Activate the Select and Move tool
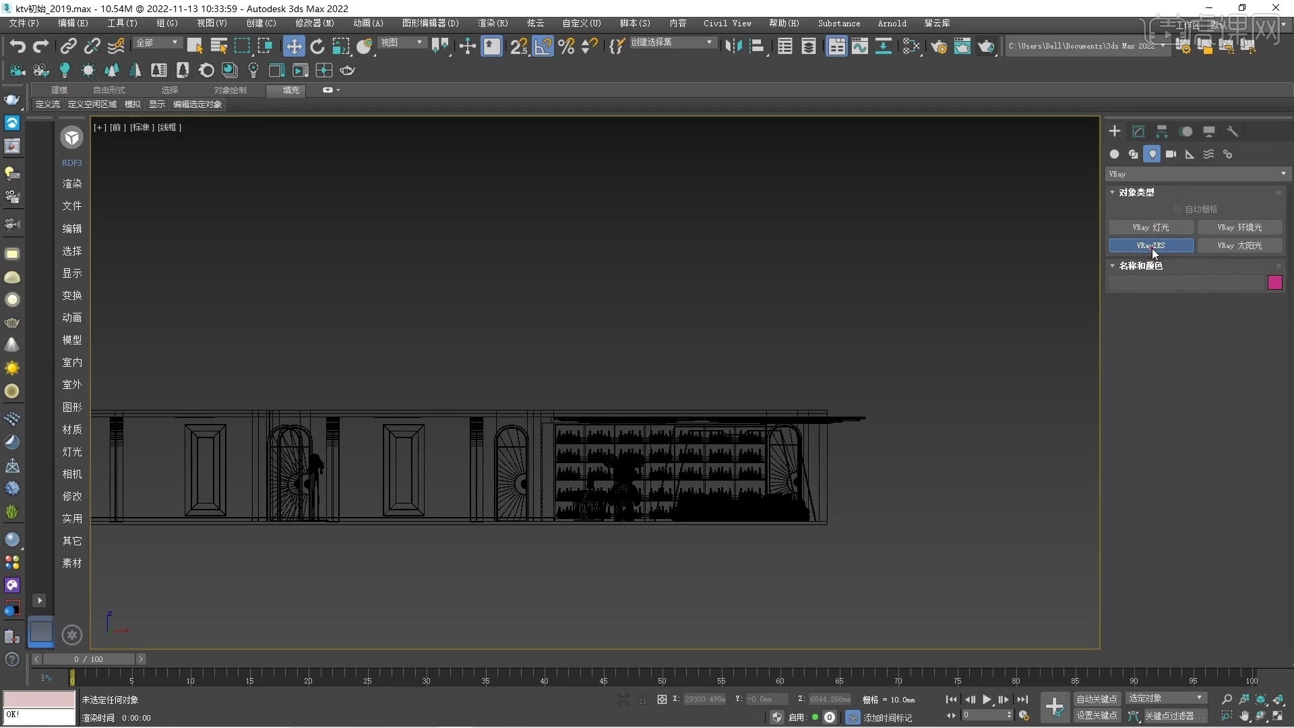 click(294, 46)
